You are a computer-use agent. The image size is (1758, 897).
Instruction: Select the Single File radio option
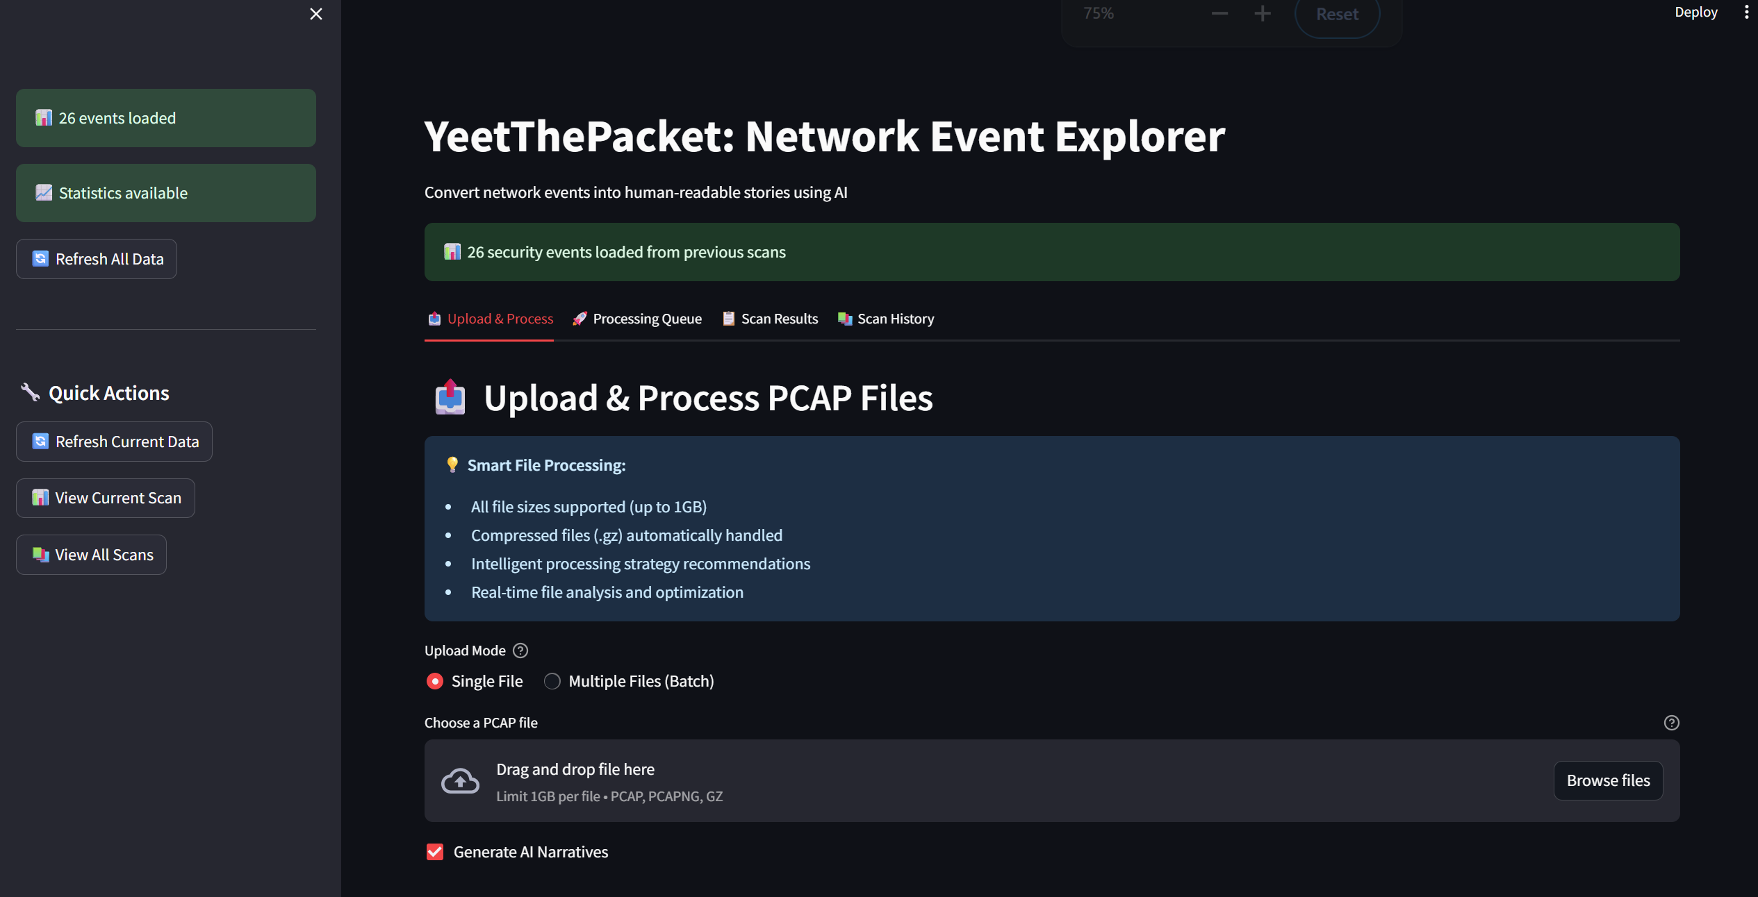[435, 681]
